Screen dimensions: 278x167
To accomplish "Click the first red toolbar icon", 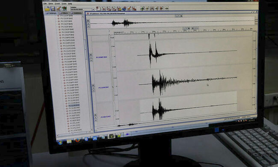I will (x=98, y=8).
